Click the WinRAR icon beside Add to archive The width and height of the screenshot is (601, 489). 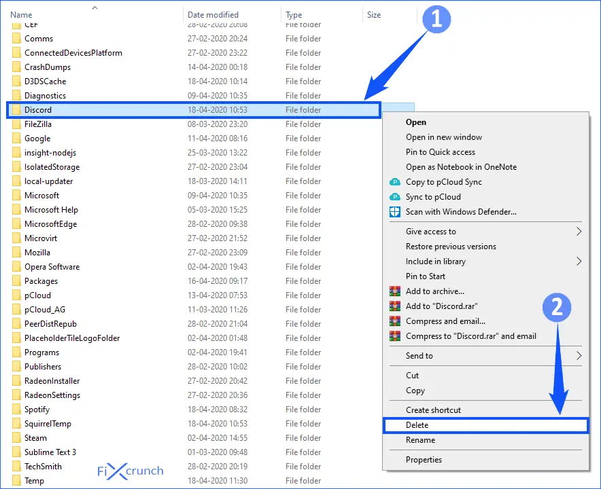pos(395,291)
